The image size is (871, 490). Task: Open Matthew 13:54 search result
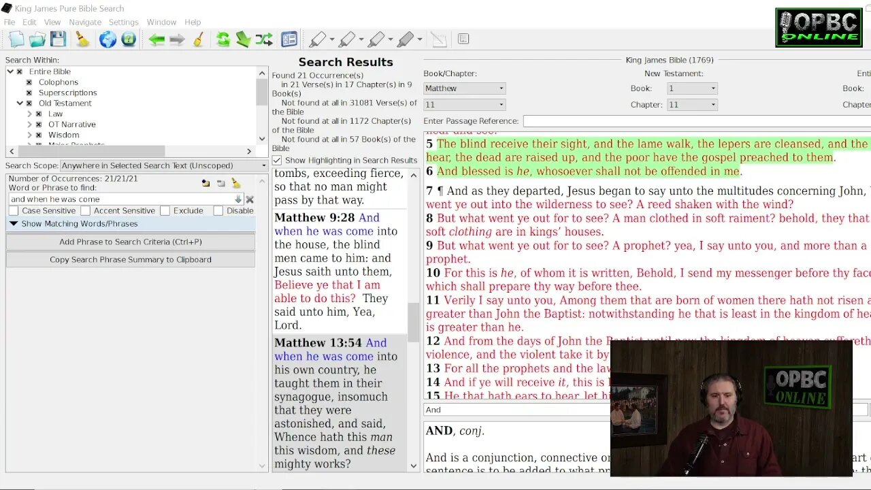(340, 403)
